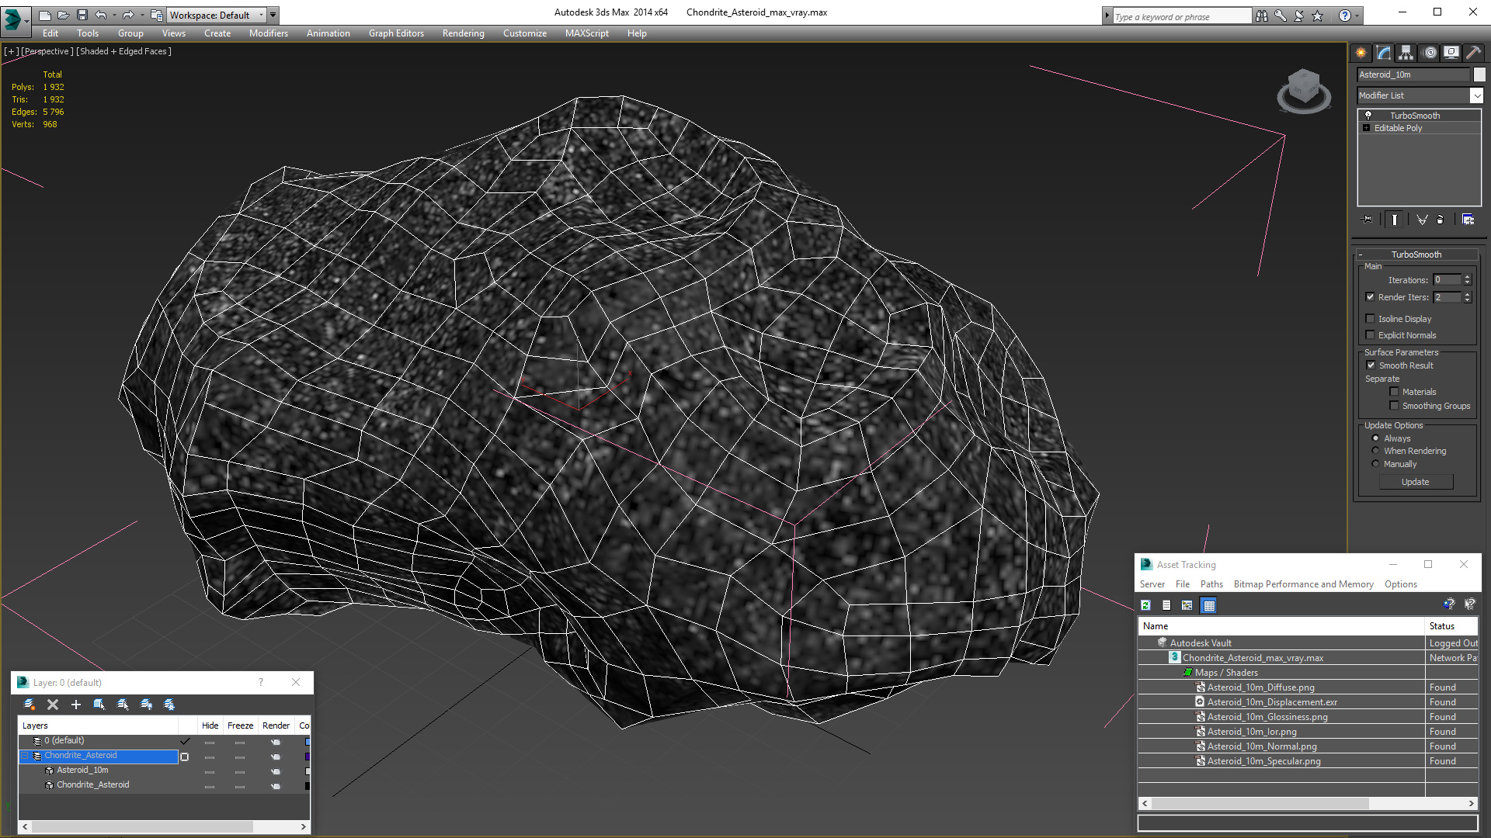Toggle Smooth Result checkbox
Image resolution: width=1491 pixels, height=838 pixels.
tap(1371, 365)
